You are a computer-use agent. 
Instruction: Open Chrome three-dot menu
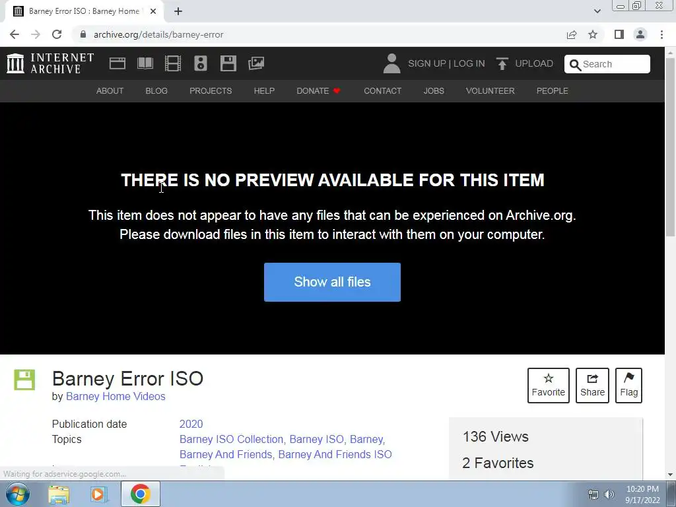click(x=661, y=34)
